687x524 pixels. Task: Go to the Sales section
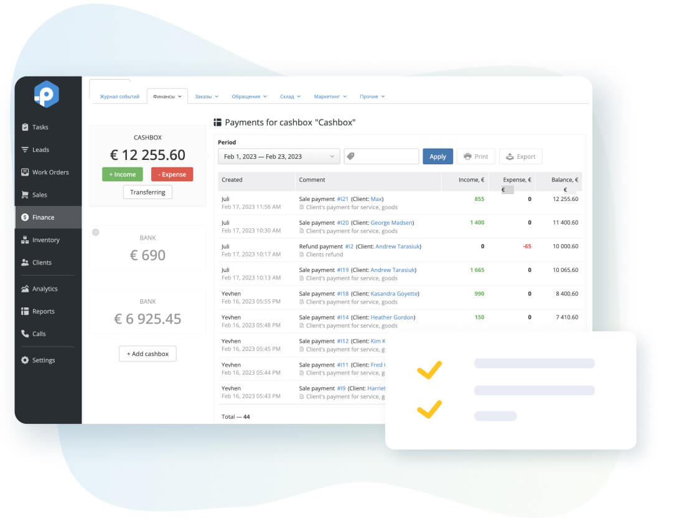pos(39,194)
